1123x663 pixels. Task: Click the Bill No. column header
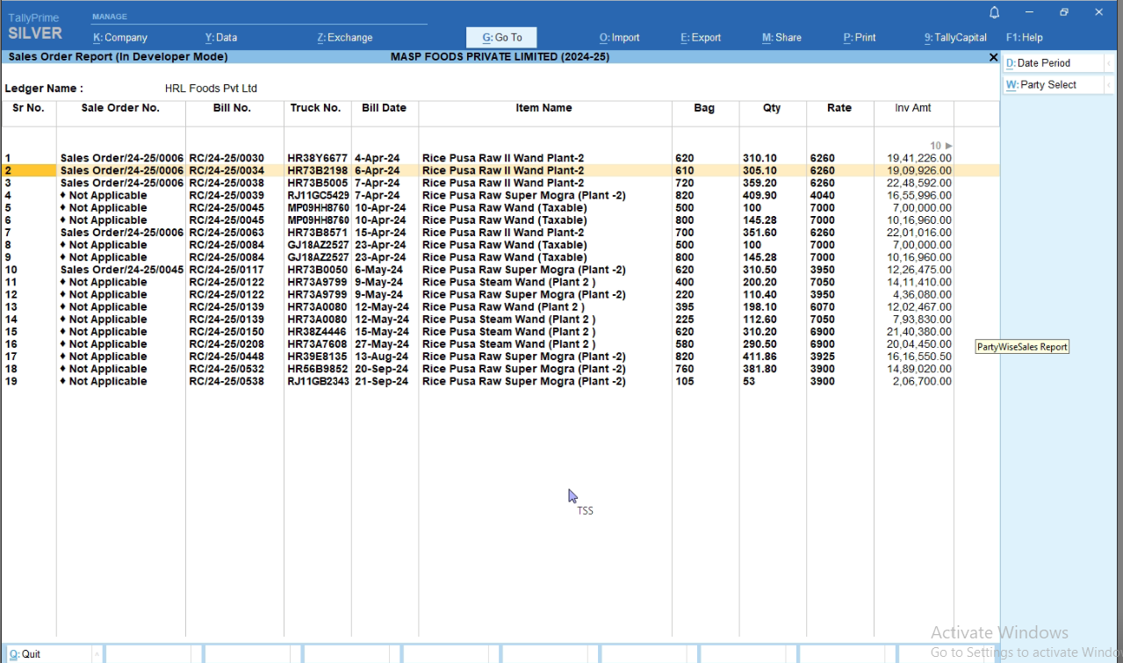click(x=232, y=108)
